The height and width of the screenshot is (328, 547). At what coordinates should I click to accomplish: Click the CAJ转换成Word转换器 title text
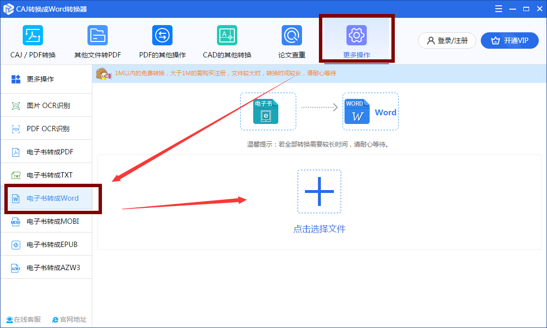(52, 9)
